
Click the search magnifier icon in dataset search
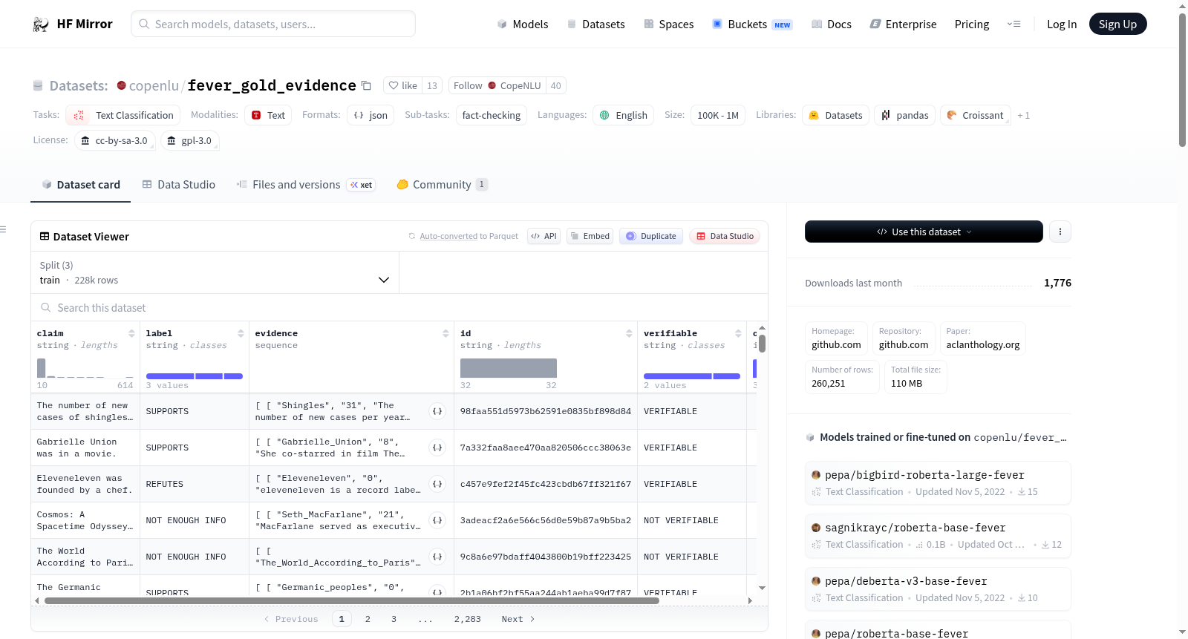pyautogui.click(x=46, y=307)
